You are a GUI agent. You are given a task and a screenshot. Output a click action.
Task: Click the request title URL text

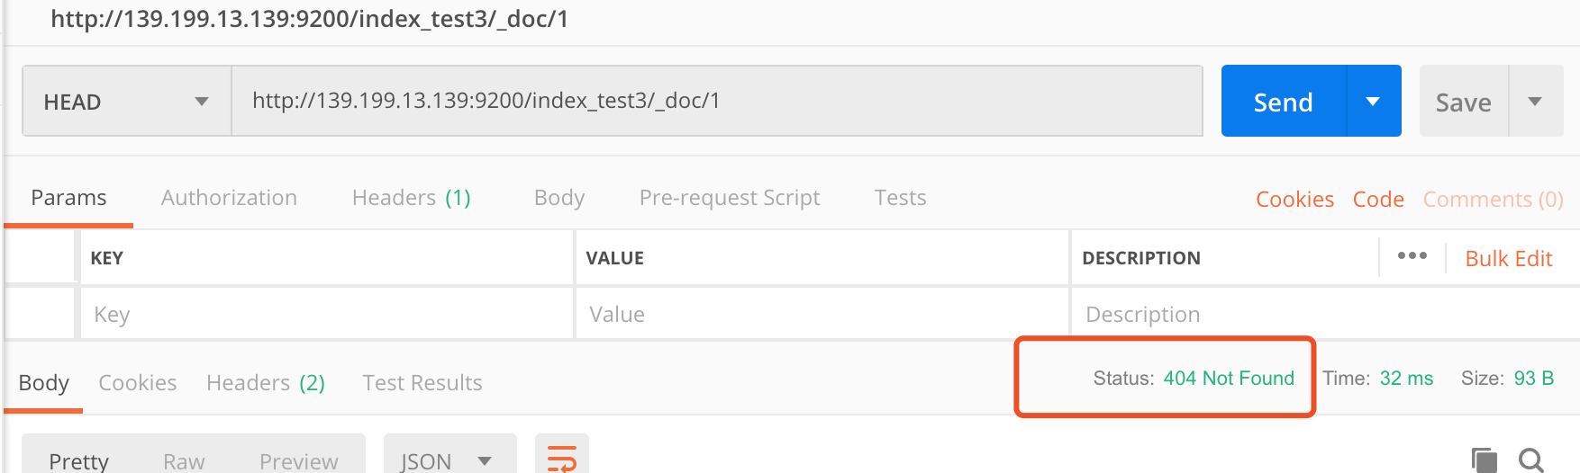(309, 19)
